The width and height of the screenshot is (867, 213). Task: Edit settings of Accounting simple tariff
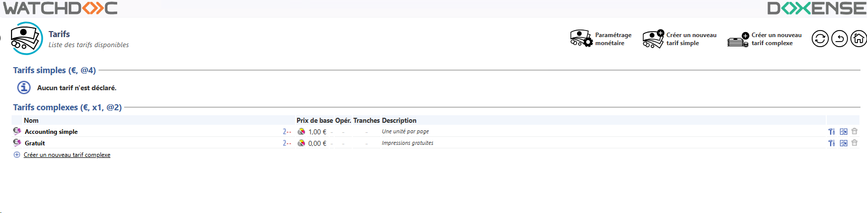[x=832, y=132]
